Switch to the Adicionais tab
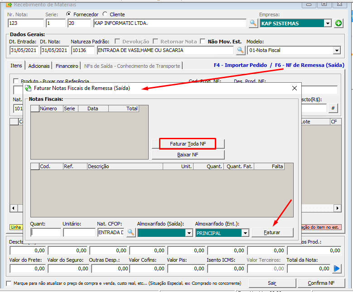Screen dimensions: 353x292 click(x=39, y=66)
